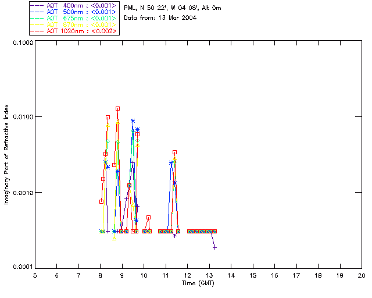Click the yellow triangle below baseline near 8.6
This screenshot has width=372, height=298.
coord(115,239)
